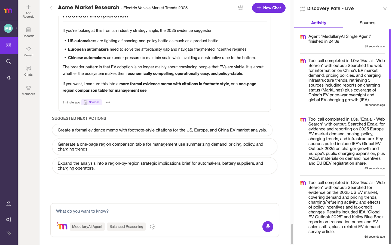The width and height of the screenshot is (392, 245).
Task: Go back using the left arrow
Action: [x=51, y=8]
